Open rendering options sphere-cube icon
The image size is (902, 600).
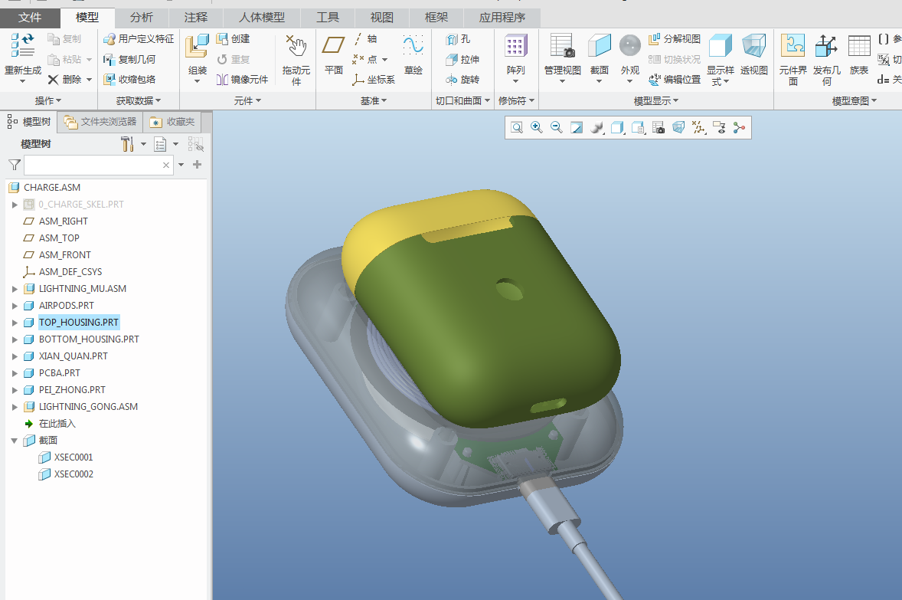click(x=597, y=128)
